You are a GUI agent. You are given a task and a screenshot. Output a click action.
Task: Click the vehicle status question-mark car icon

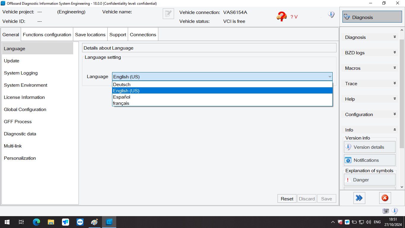click(281, 16)
